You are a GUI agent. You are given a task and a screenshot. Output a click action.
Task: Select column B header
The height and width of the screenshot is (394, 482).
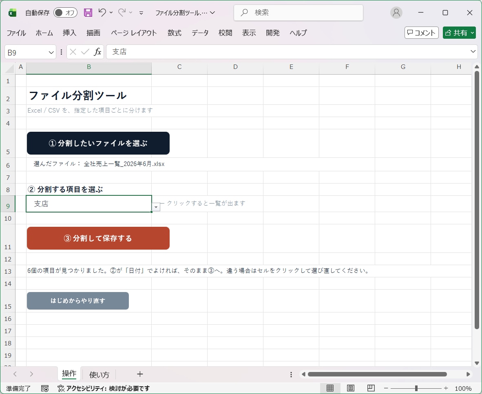point(89,67)
